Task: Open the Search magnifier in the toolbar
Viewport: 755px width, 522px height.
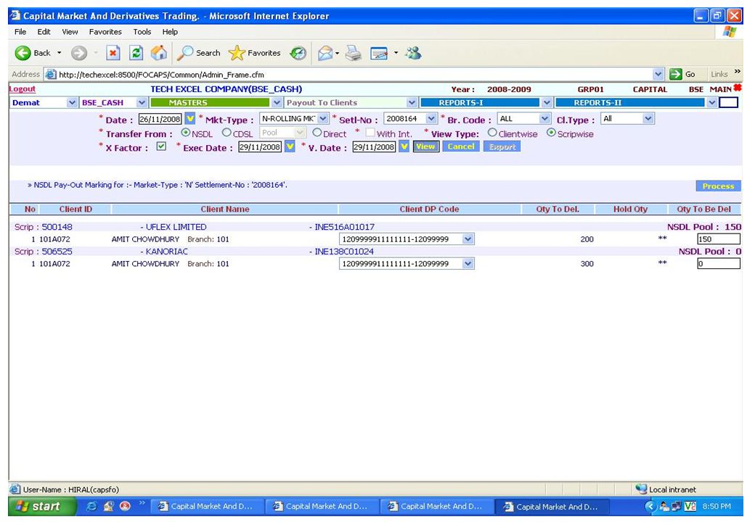Action: point(198,53)
